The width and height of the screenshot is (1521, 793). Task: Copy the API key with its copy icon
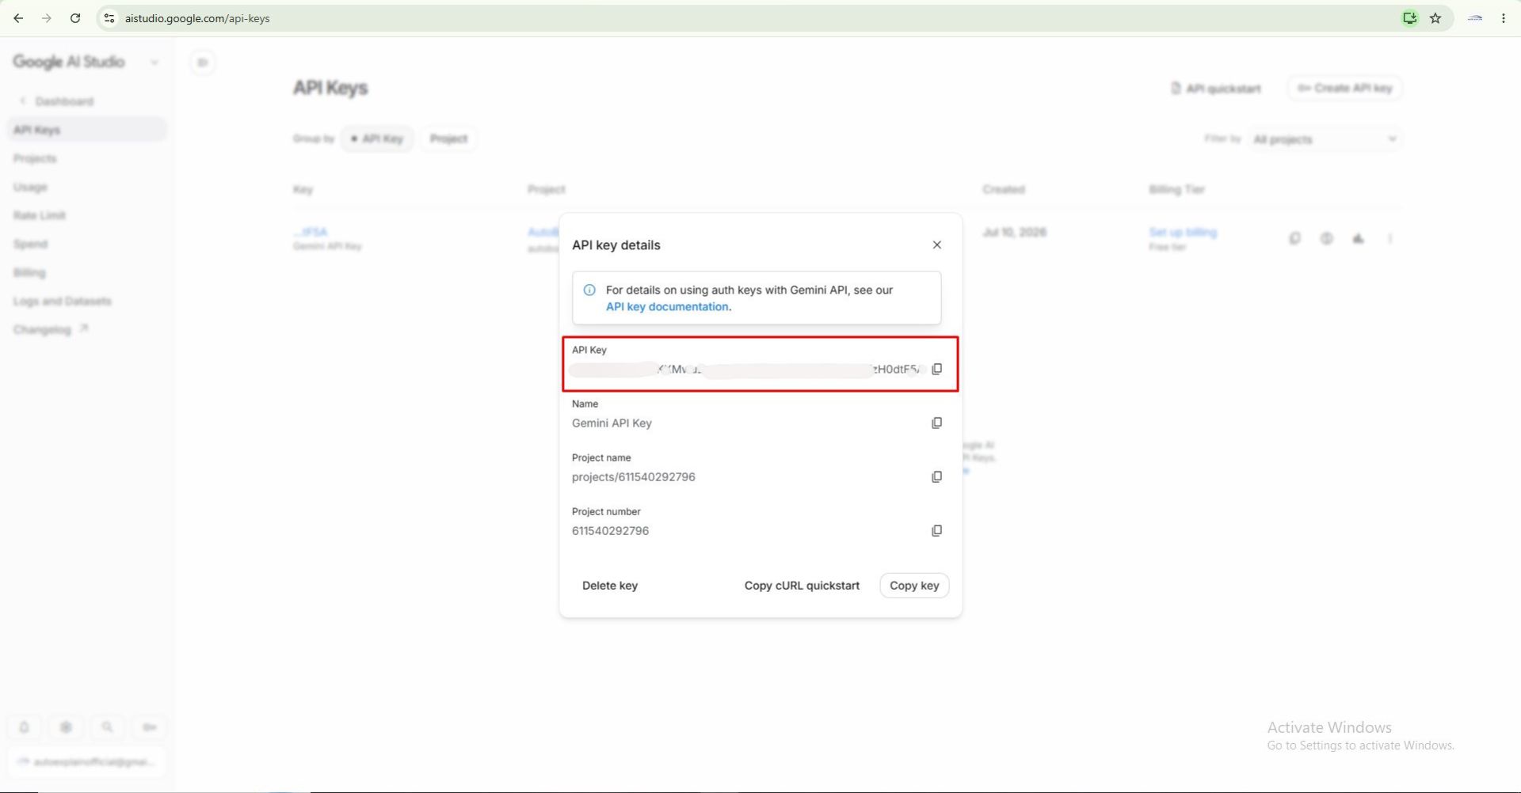tap(936, 369)
